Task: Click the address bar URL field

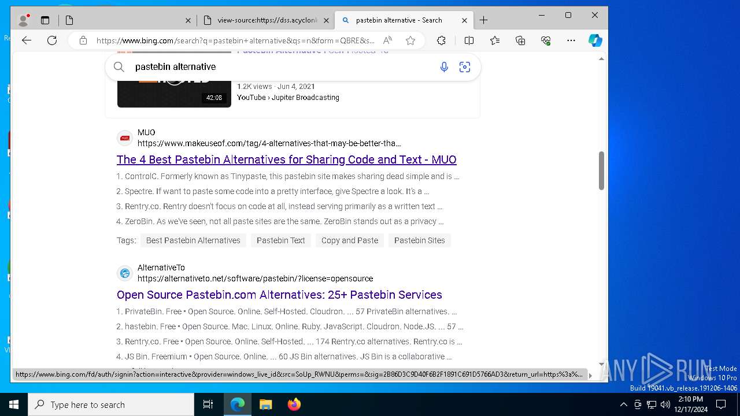Action: click(235, 40)
